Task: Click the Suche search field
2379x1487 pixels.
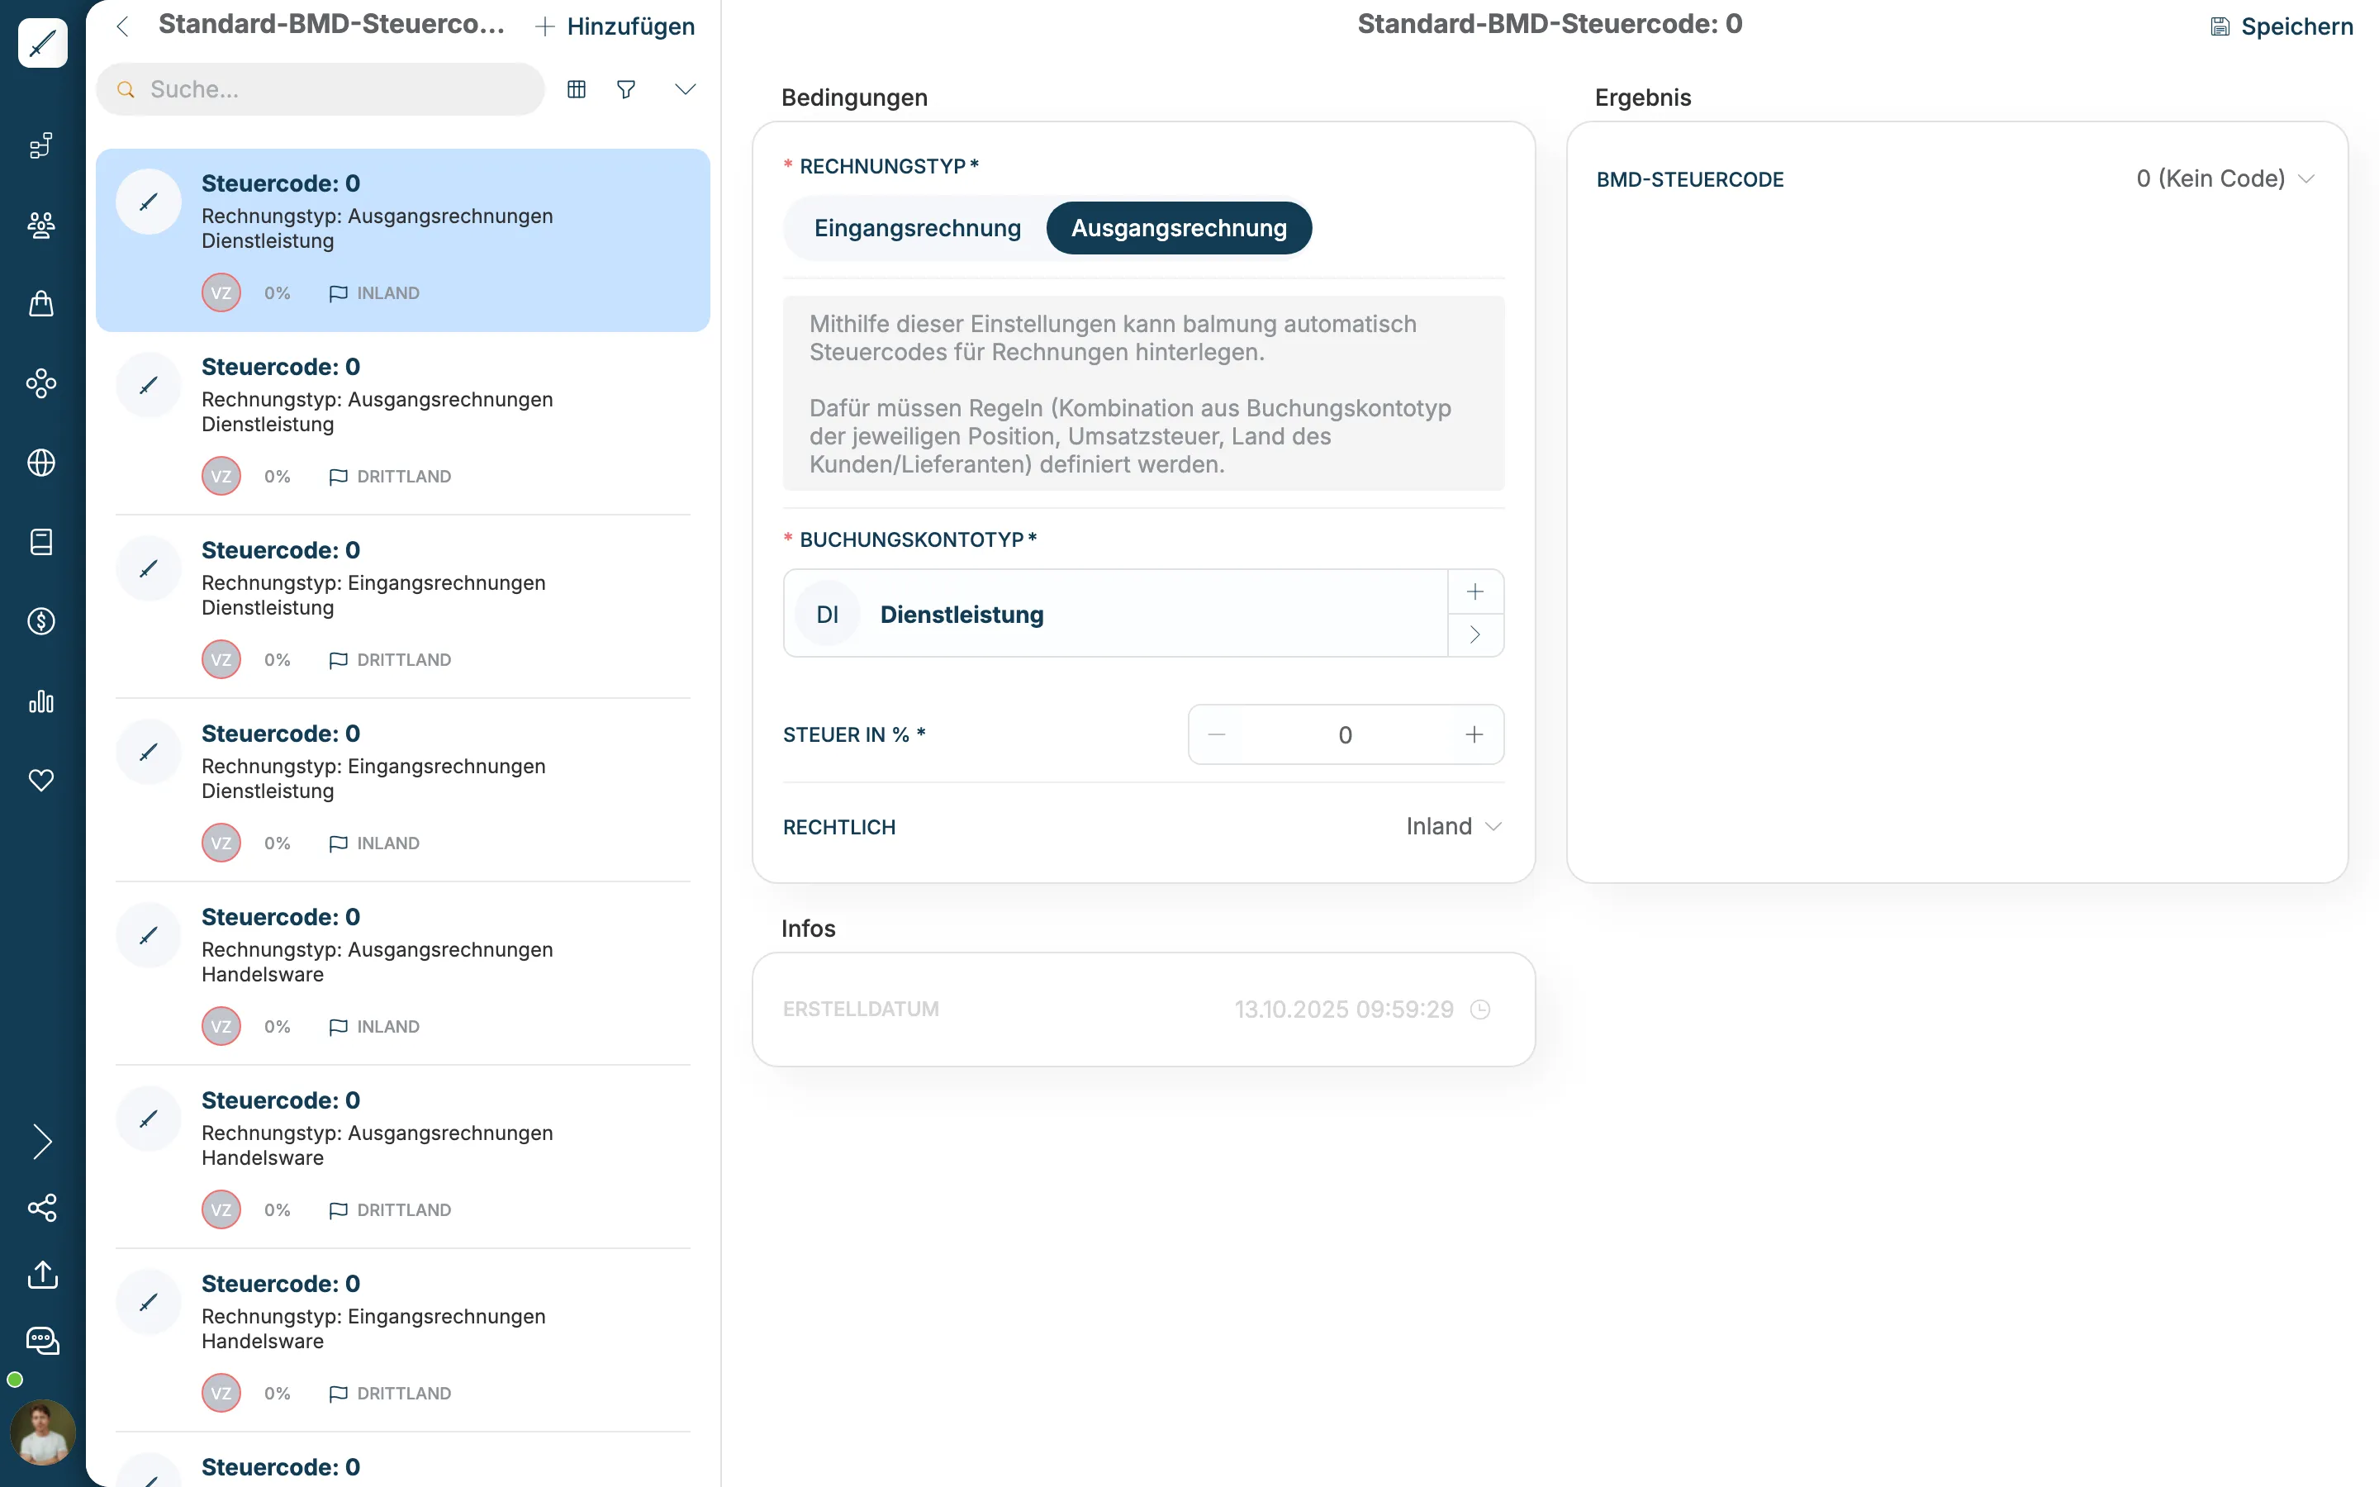Action: 321,89
